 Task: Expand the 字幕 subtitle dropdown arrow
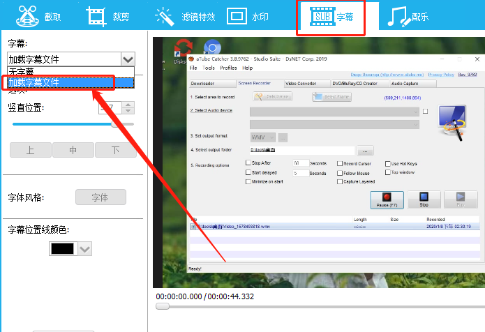point(127,60)
